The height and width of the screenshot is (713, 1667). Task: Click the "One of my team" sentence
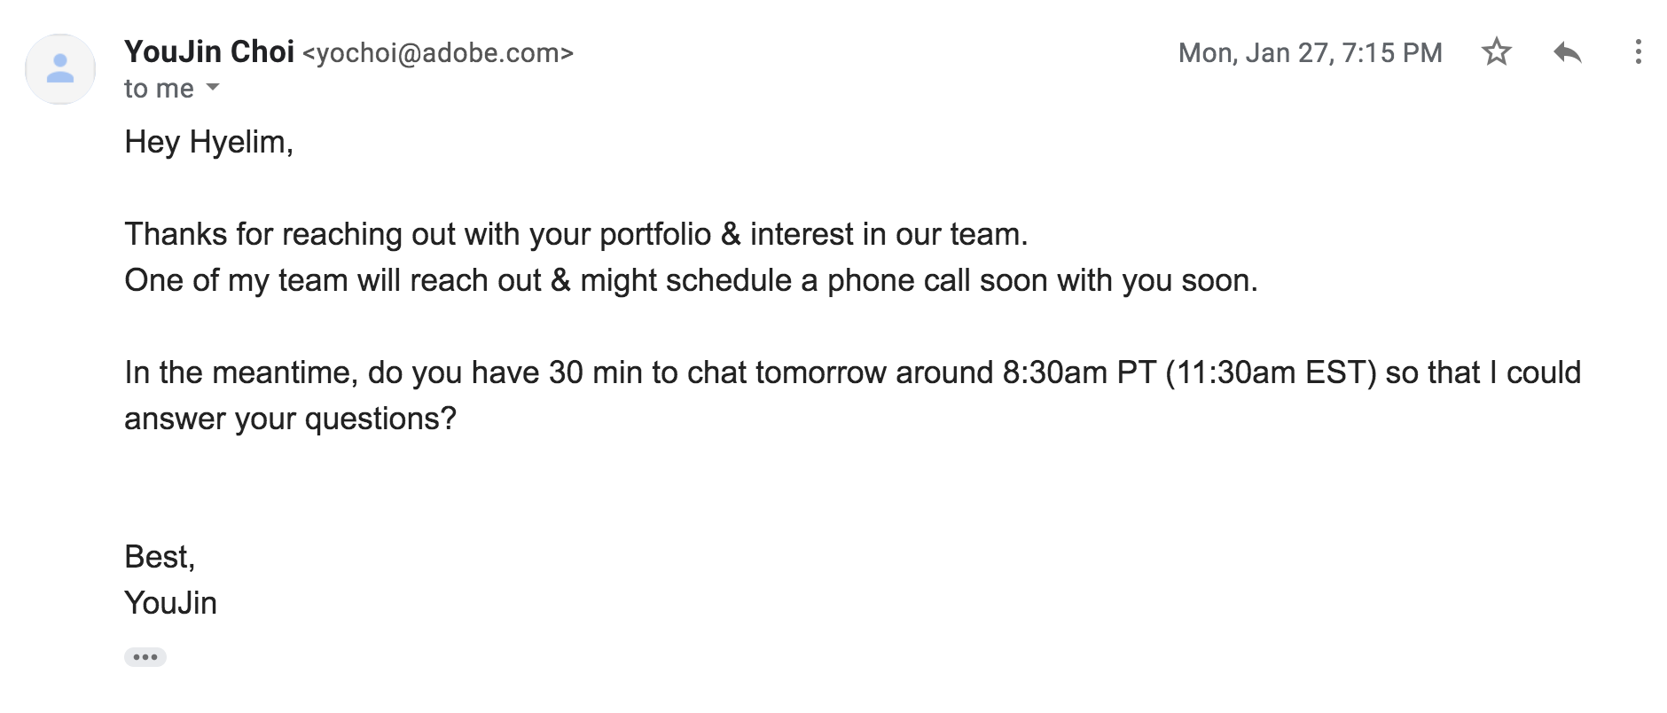pos(691,281)
